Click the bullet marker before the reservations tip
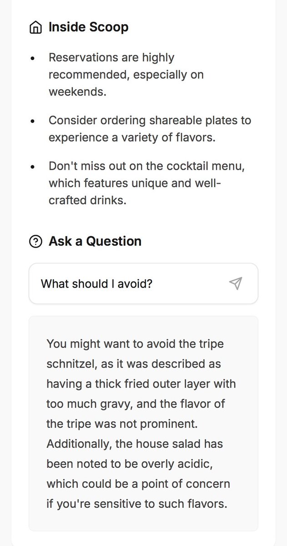287x546 pixels. 32,59
